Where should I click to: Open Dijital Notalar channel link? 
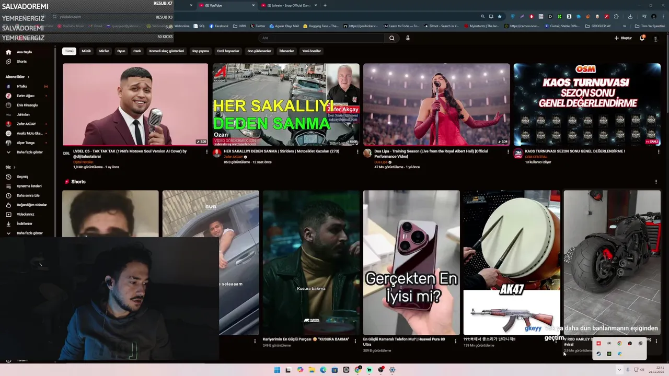click(x=84, y=162)
